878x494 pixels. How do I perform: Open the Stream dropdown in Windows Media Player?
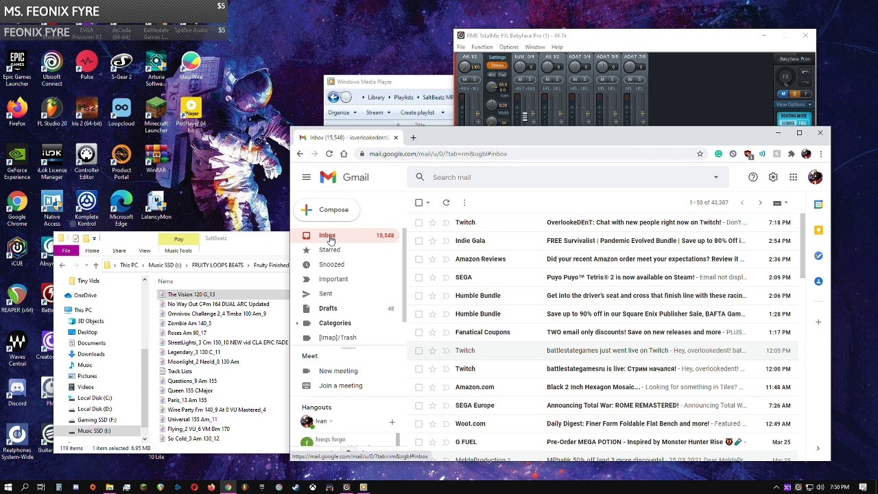378,113
